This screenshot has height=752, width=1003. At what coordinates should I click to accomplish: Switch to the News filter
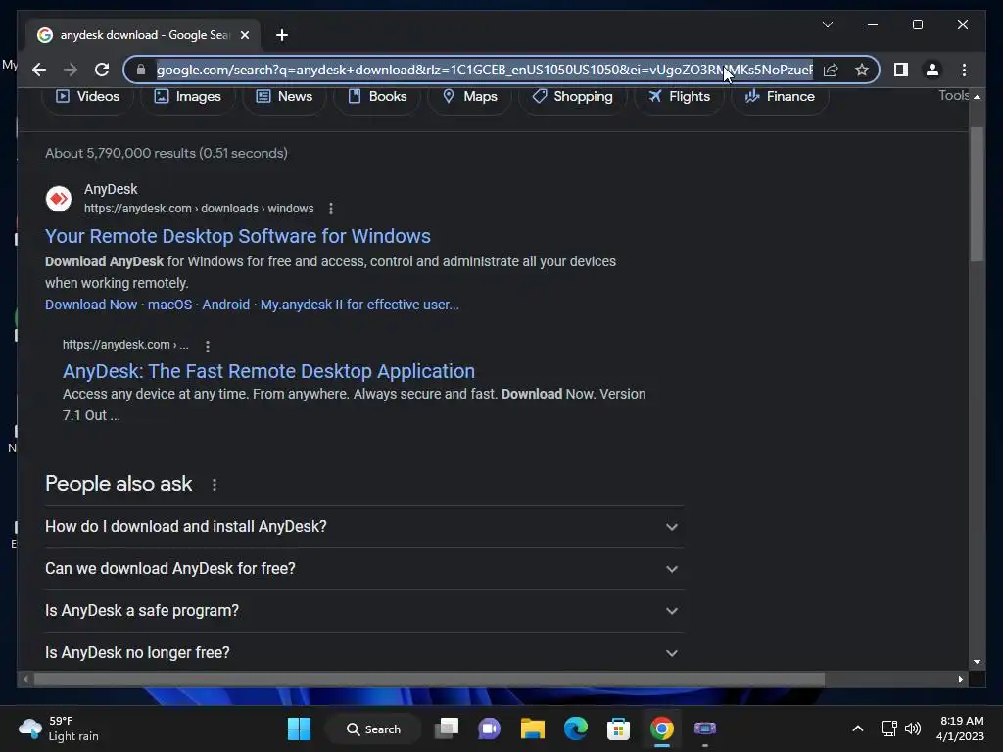284,97
